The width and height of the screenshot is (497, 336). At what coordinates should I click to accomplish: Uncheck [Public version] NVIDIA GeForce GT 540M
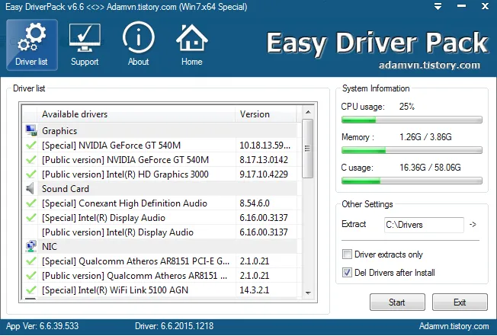[x=30, y=159]
